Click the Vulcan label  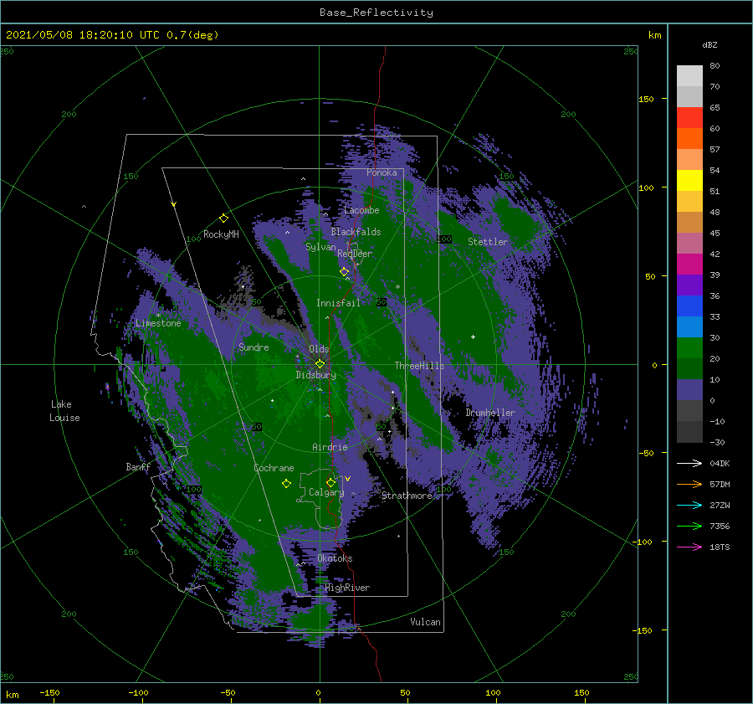coord(425,622)
